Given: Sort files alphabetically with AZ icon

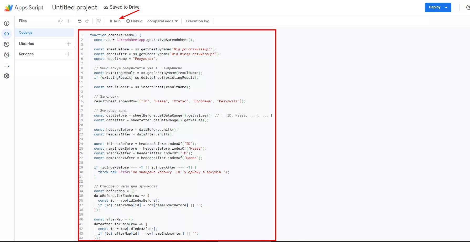Looking at the screenshot, I should click(60, 21).
